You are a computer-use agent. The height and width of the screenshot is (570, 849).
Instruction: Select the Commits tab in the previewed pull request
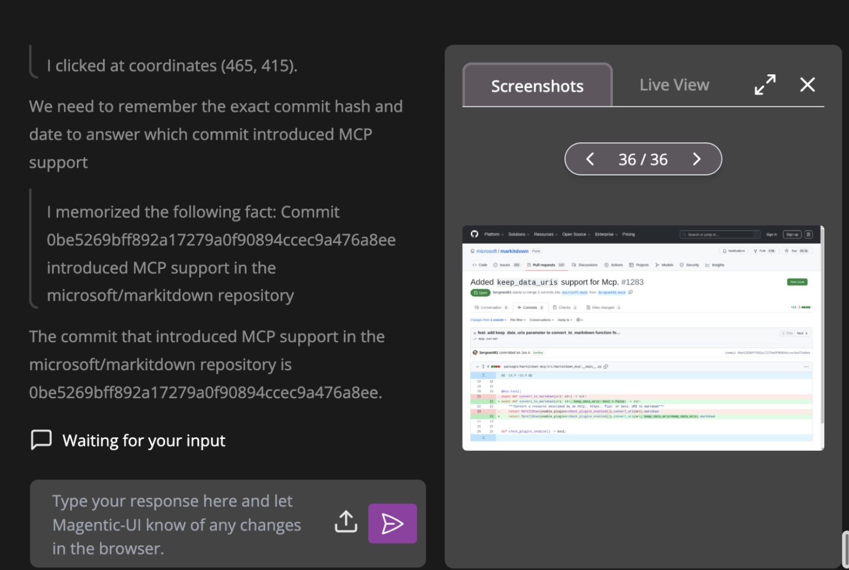[531, 308]
